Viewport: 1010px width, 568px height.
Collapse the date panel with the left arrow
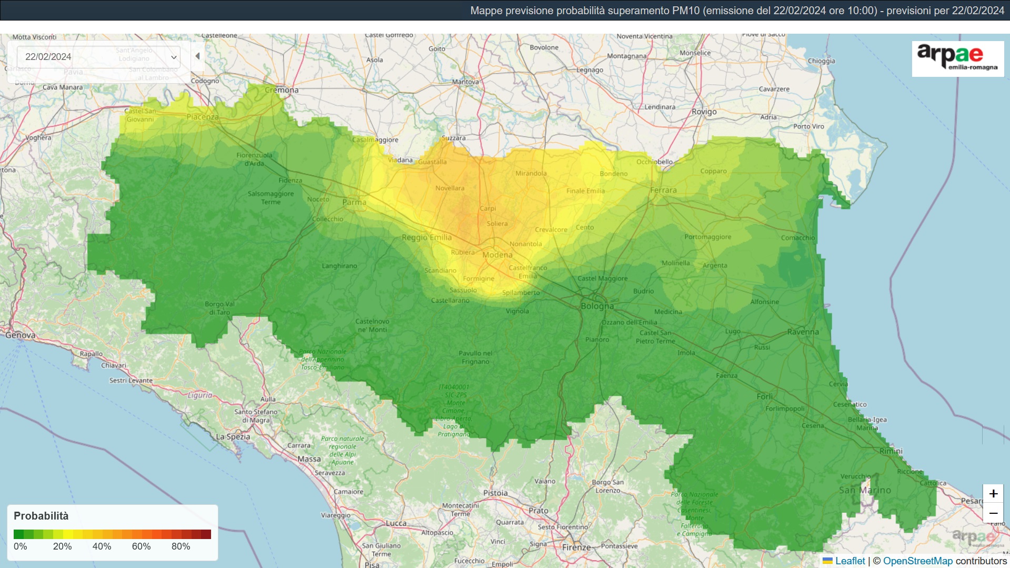pos(198,56)
